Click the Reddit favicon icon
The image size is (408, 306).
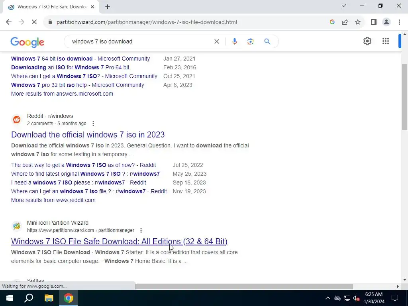(17, 120)
